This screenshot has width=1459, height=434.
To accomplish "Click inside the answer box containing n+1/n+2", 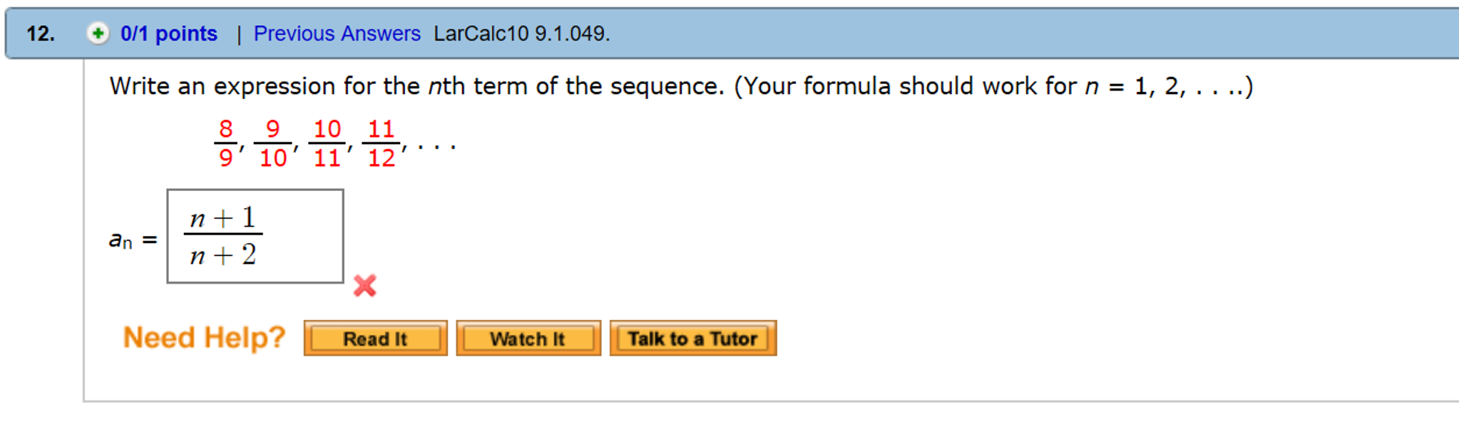I will pyautogui.click(x=255, y=237).
